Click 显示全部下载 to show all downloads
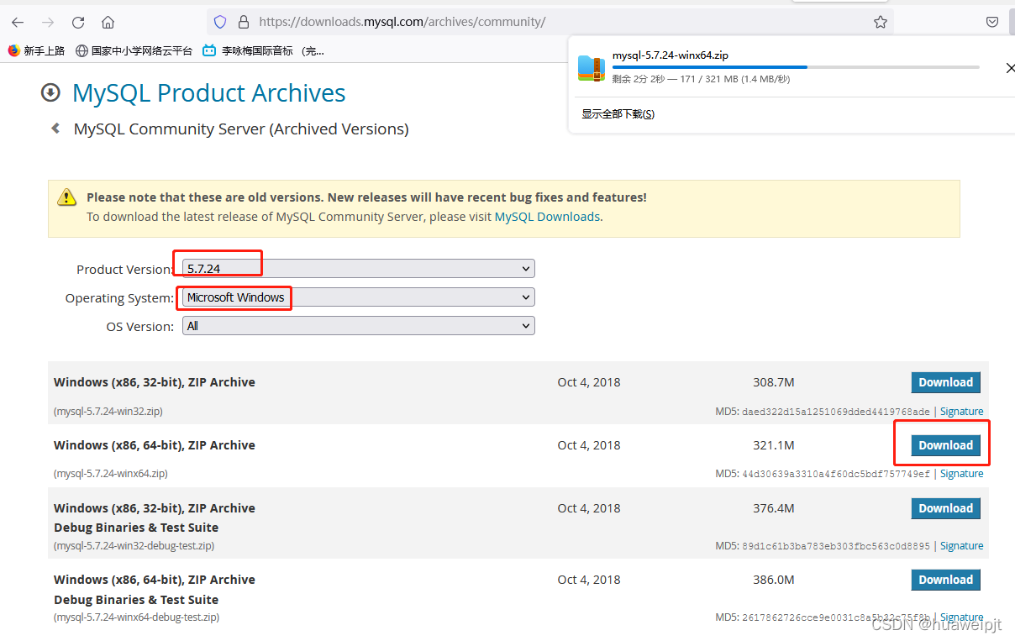Screen dimensions: 1015x641 point(618,114)
